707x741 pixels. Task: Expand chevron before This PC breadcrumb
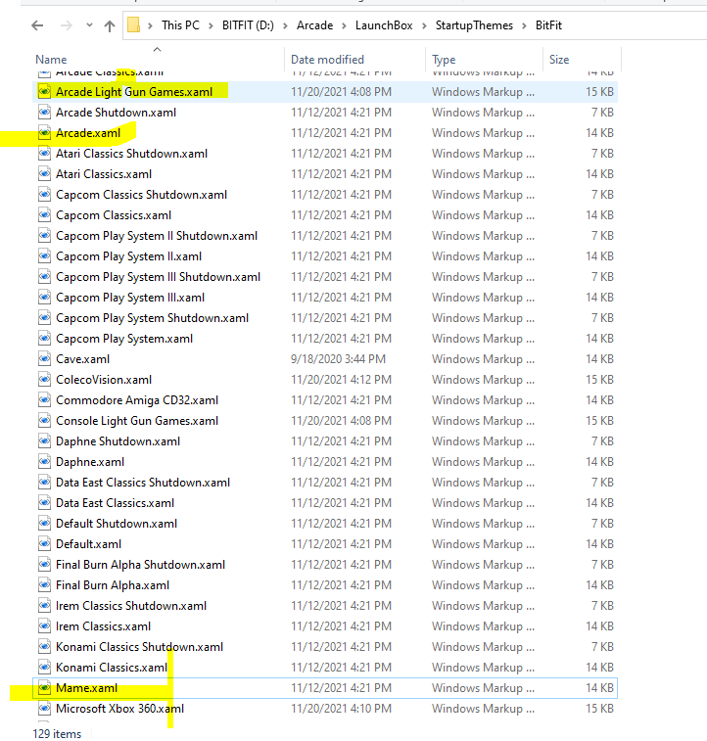click(150, 25)
